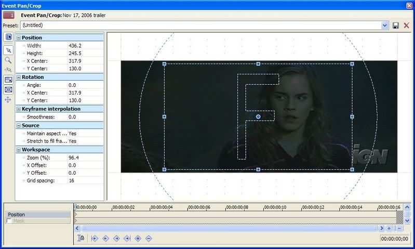The height and width of the screenshot is (249, 415).
Task: Toggle Size About Center icon
Action: point(8,89)
